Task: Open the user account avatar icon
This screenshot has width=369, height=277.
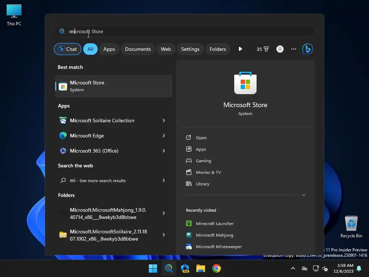Action: tap(280, 49)
